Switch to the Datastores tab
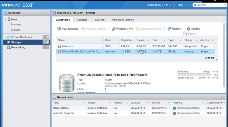 [63, 20]
